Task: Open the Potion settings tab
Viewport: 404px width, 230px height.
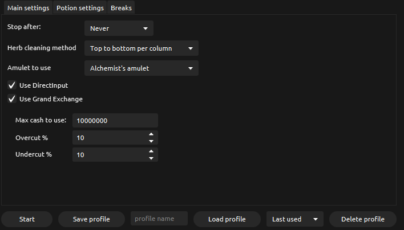Action: 80,8
